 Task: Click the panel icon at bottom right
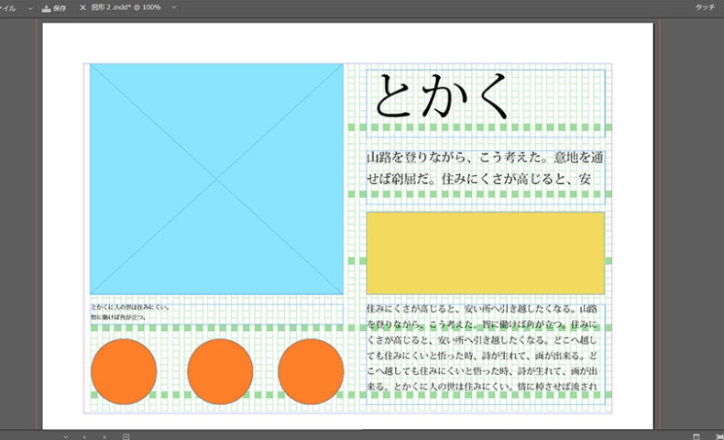[697, 436]
